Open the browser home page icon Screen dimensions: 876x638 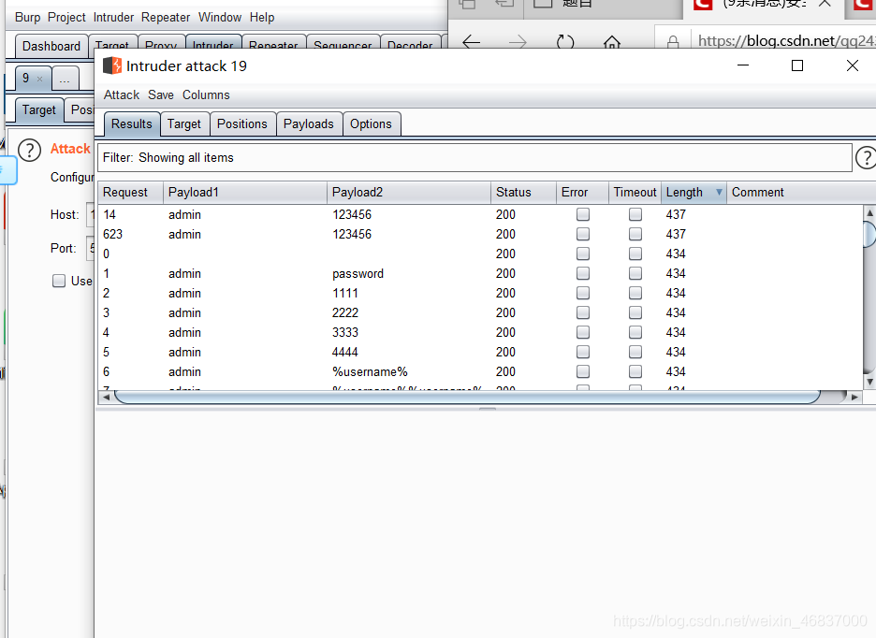pos(612,42)
